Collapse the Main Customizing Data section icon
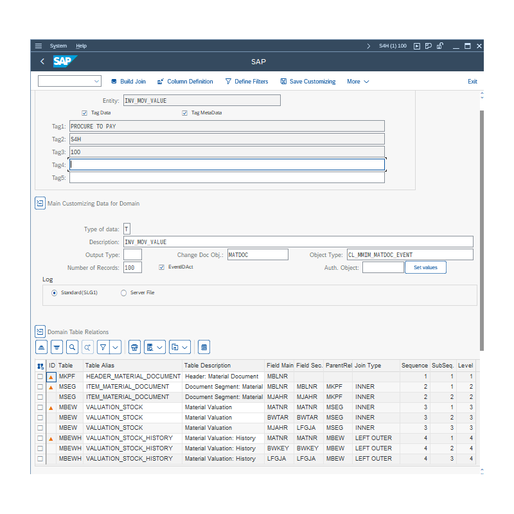This screenshot has width=514, height=514. (x=40, y=203)
